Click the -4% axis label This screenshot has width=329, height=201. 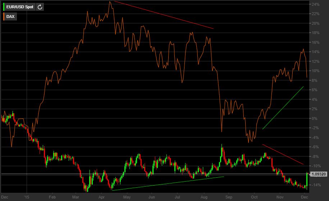[x=315, y=137]
